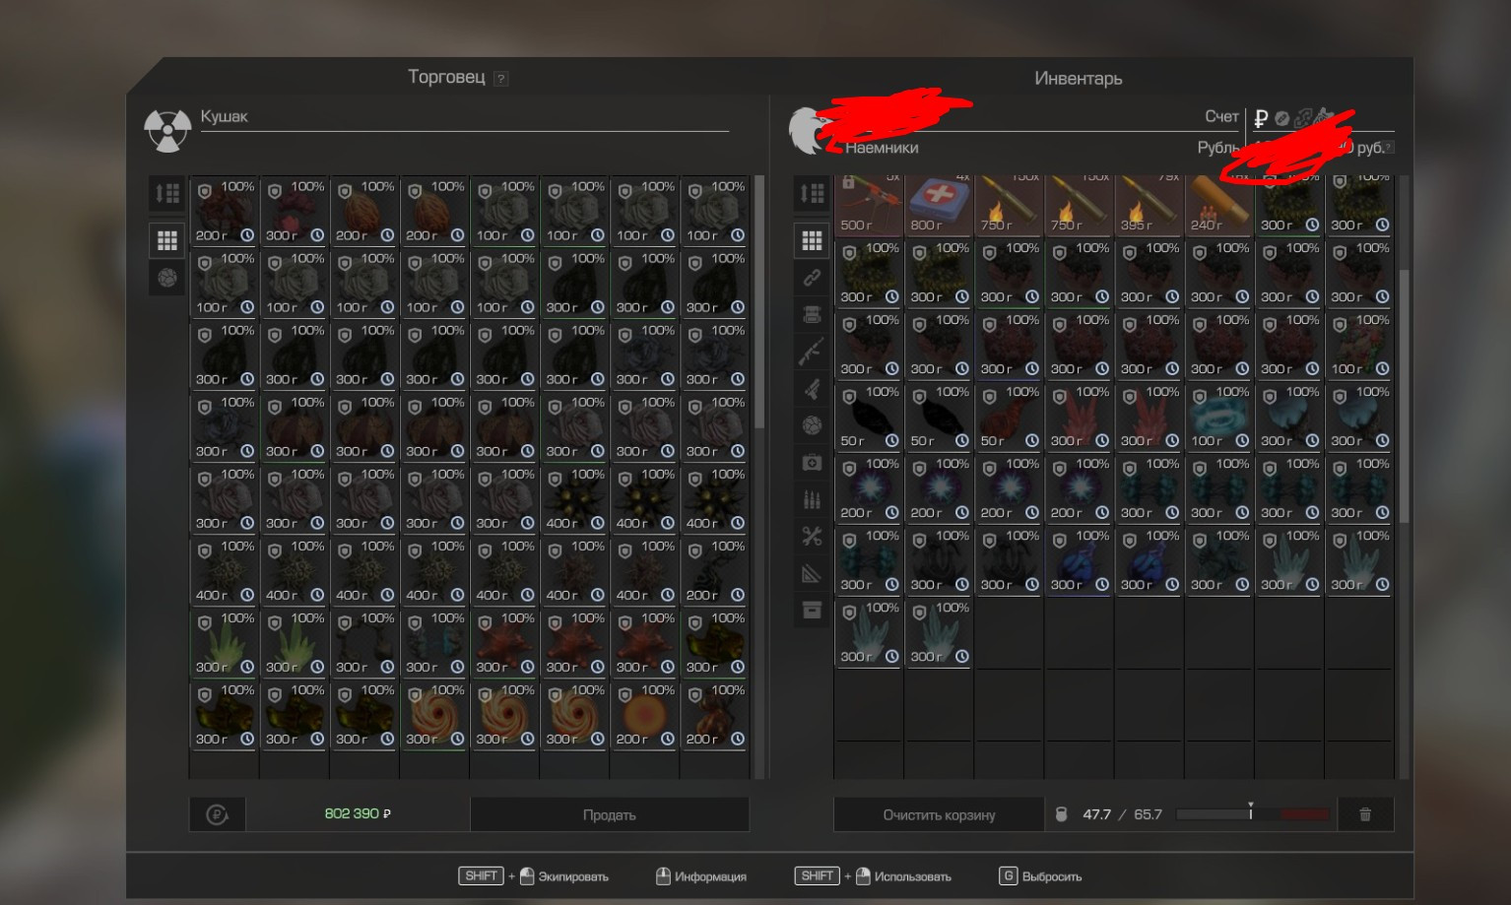Click the Счет account label
The width and height of the screenshot is (1511, 905).
[1221, 116]
